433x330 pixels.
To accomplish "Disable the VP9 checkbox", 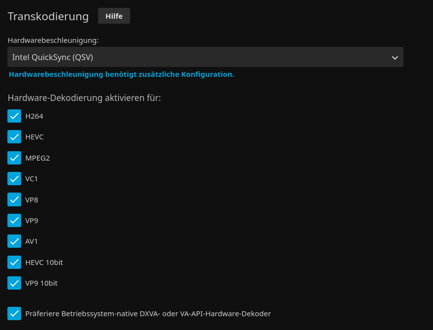I will pos(14,220).
